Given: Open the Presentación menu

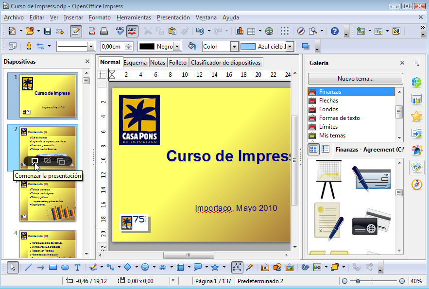Looking at the screenshot, I should click(173, 17).
